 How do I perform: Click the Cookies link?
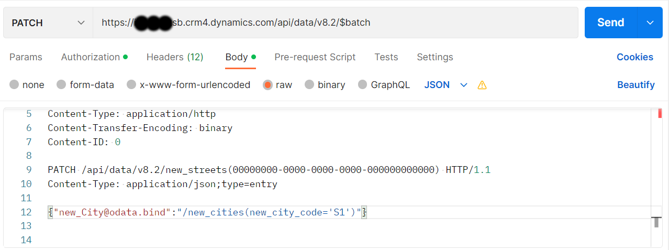(x=634, y=57)
